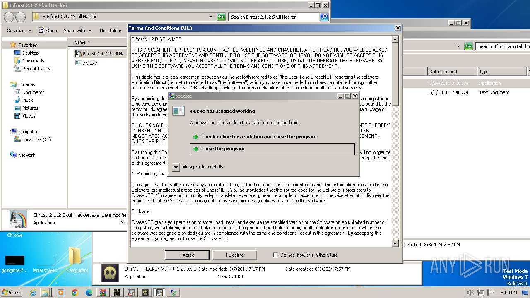The width and height of the screenshot is (530, 298).
Task: Click search magnifier in Bifrost 2.1.2 window
Action: pos(324,17)
